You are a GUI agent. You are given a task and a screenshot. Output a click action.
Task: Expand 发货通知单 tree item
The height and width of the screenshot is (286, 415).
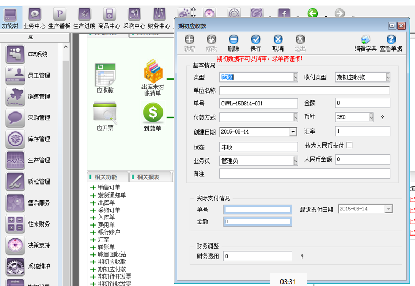(93, 196)
